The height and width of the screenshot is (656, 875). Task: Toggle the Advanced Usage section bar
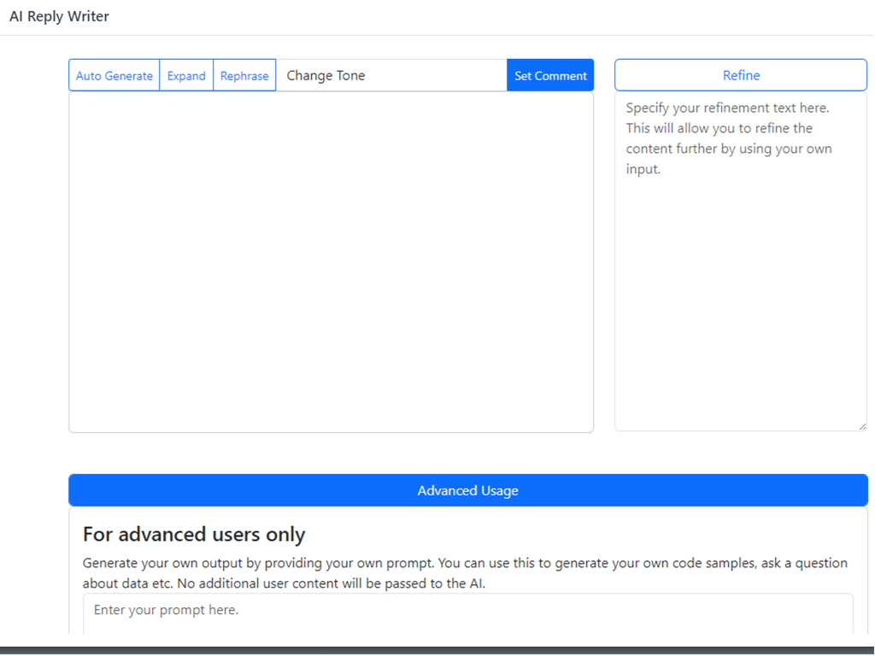coord(467,490)
